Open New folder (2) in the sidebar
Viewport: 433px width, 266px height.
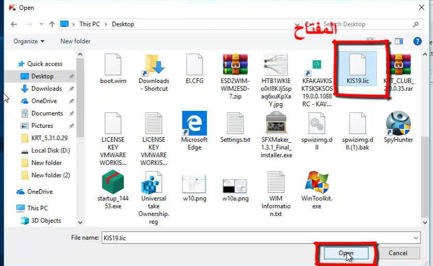click(x=51, y=175)
